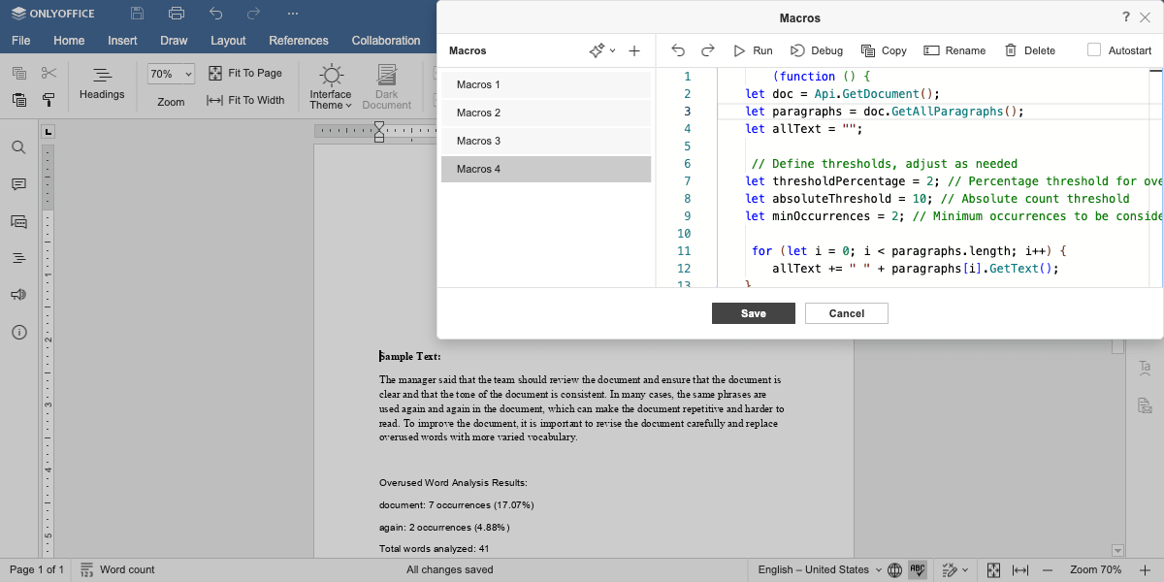Image resolution: width=1164 pixels, height=582 pixels.
Task: Select Macros 2 in the list
Action: (546, 113)
